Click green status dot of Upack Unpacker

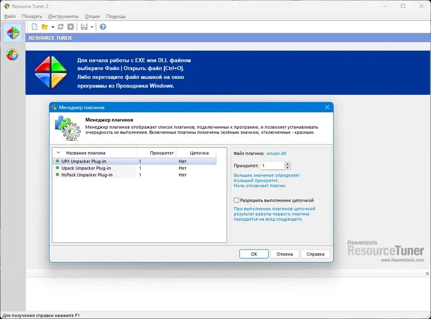pyautogui.click(x=58, y=168)
